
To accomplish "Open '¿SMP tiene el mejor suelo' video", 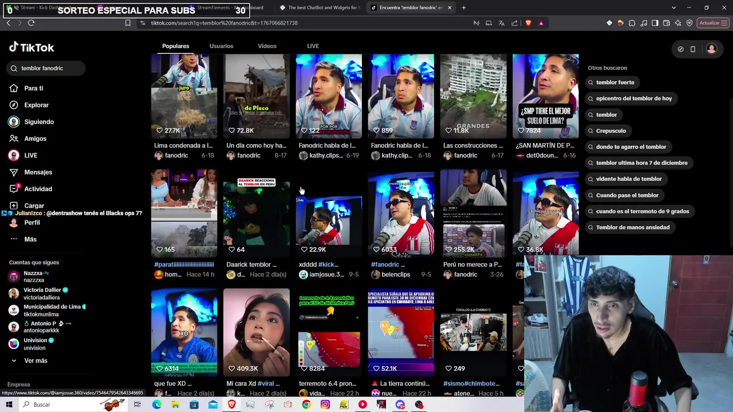I will click(545, 96).
